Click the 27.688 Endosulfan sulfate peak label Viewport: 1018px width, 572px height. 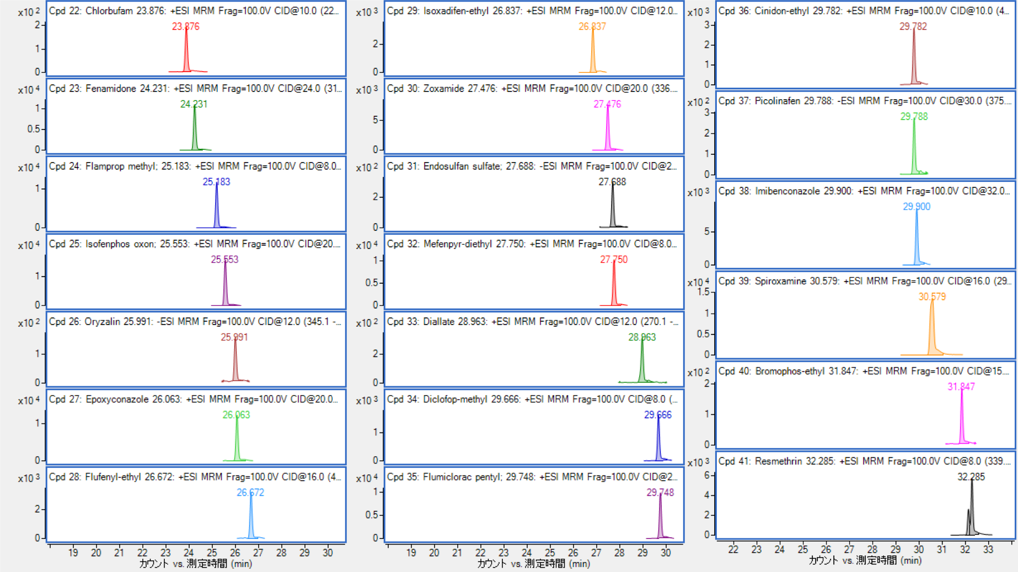[x=612, y=182]
